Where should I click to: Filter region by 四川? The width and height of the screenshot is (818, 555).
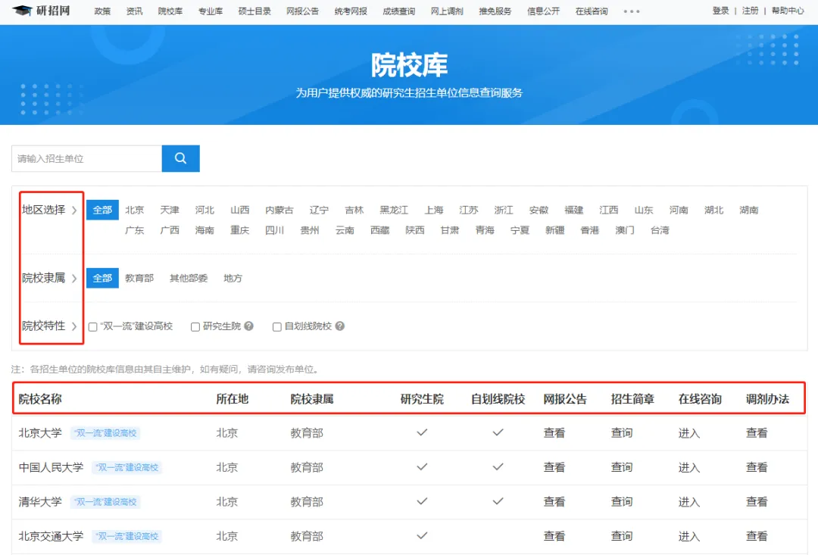274,230
